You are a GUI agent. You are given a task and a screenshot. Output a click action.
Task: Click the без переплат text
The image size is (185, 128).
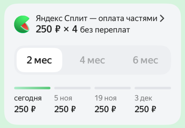(105, 30)
